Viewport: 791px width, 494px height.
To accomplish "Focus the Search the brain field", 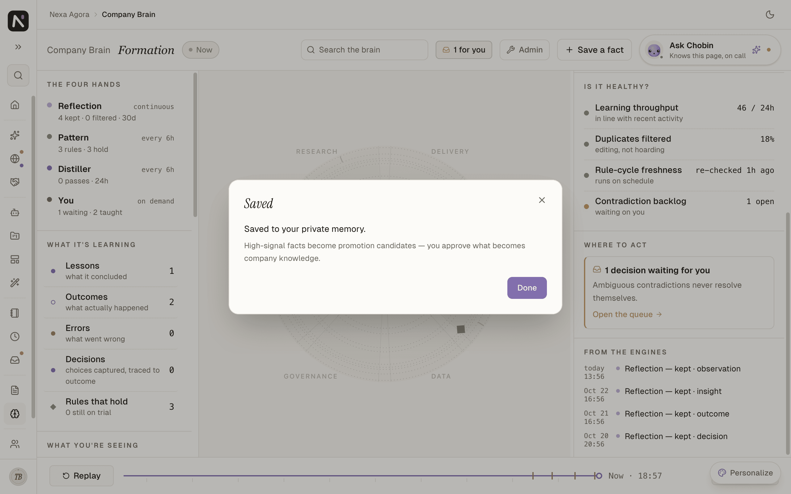I will tap(364, 50).
